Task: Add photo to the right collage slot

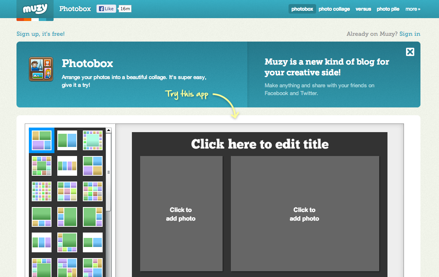Action: point(305,214)
